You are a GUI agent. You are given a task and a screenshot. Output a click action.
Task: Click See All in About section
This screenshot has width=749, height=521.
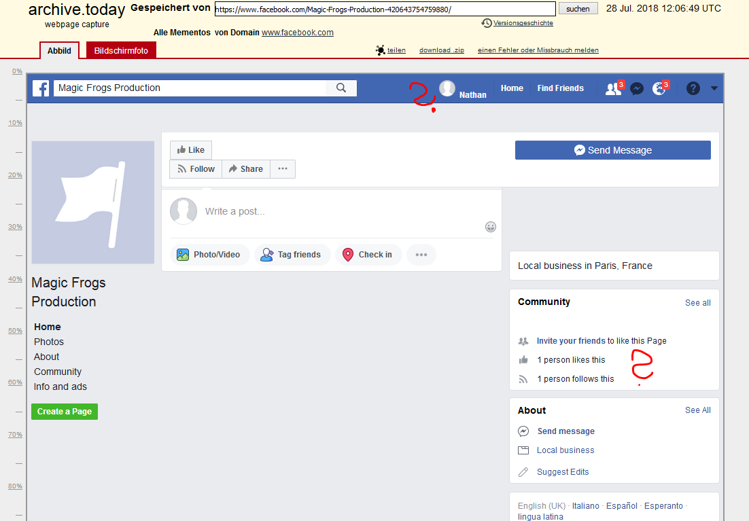pyautogui.click(x=698, y=410)
